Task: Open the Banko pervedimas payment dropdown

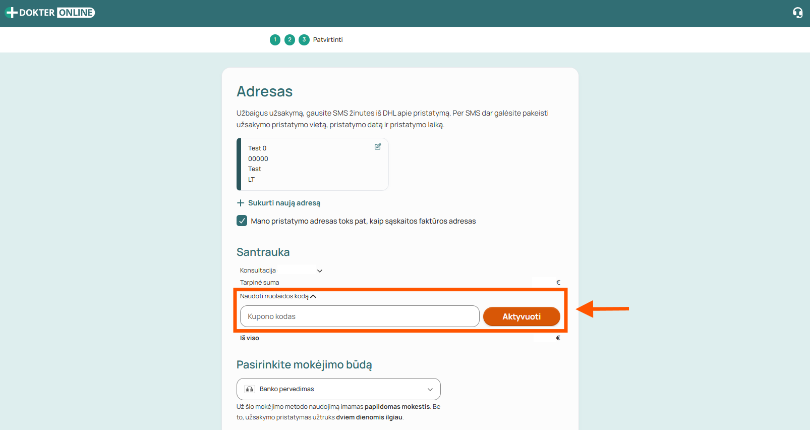Action: click(338, 389)
